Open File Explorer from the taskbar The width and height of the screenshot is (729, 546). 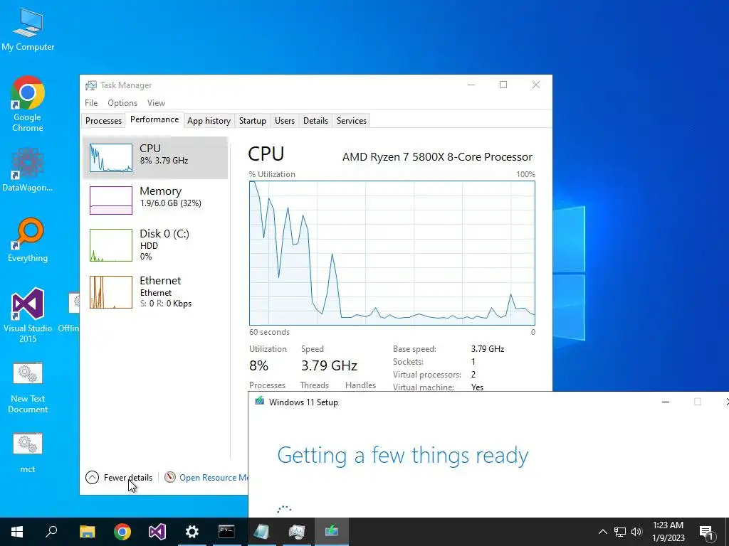(87, 532)
